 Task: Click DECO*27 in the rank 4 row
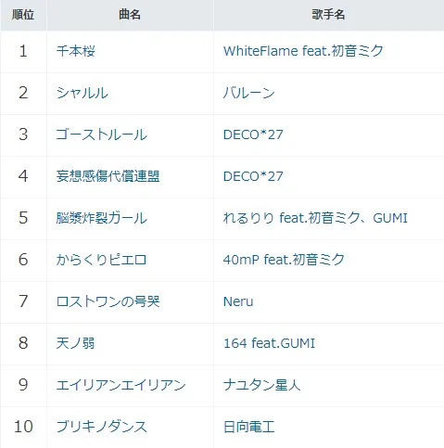pyautogui.click(x=253, y=176)
